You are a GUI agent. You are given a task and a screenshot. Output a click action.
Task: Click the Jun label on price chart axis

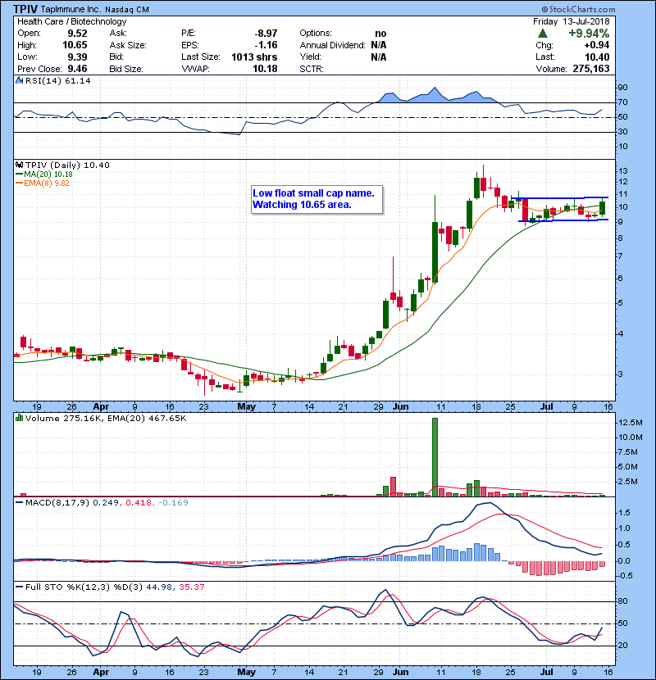400,407
